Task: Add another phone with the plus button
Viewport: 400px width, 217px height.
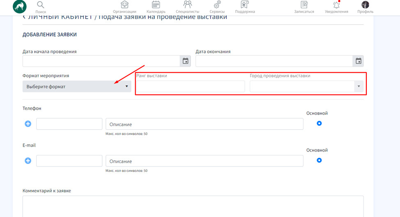Action: pyautogui.click(x=28, y=124)
